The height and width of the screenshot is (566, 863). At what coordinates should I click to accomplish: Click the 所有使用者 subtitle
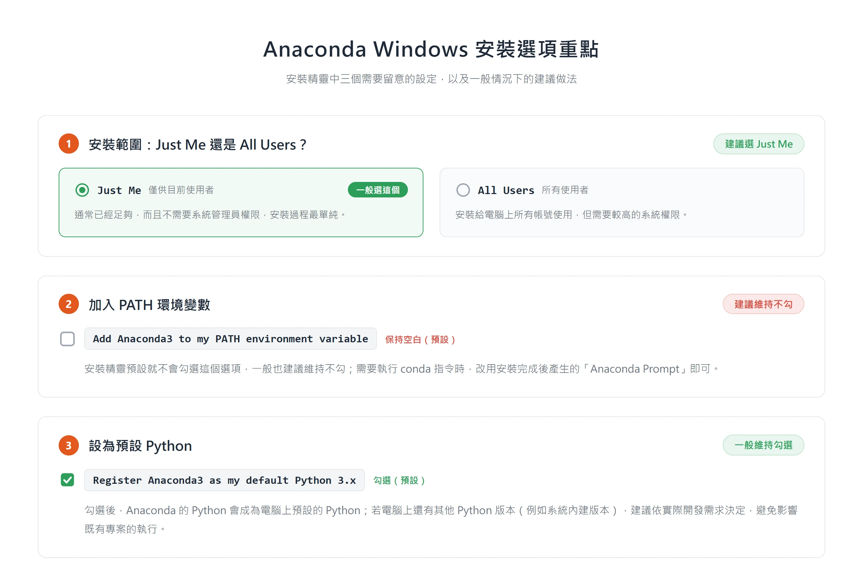click(565, 190)
